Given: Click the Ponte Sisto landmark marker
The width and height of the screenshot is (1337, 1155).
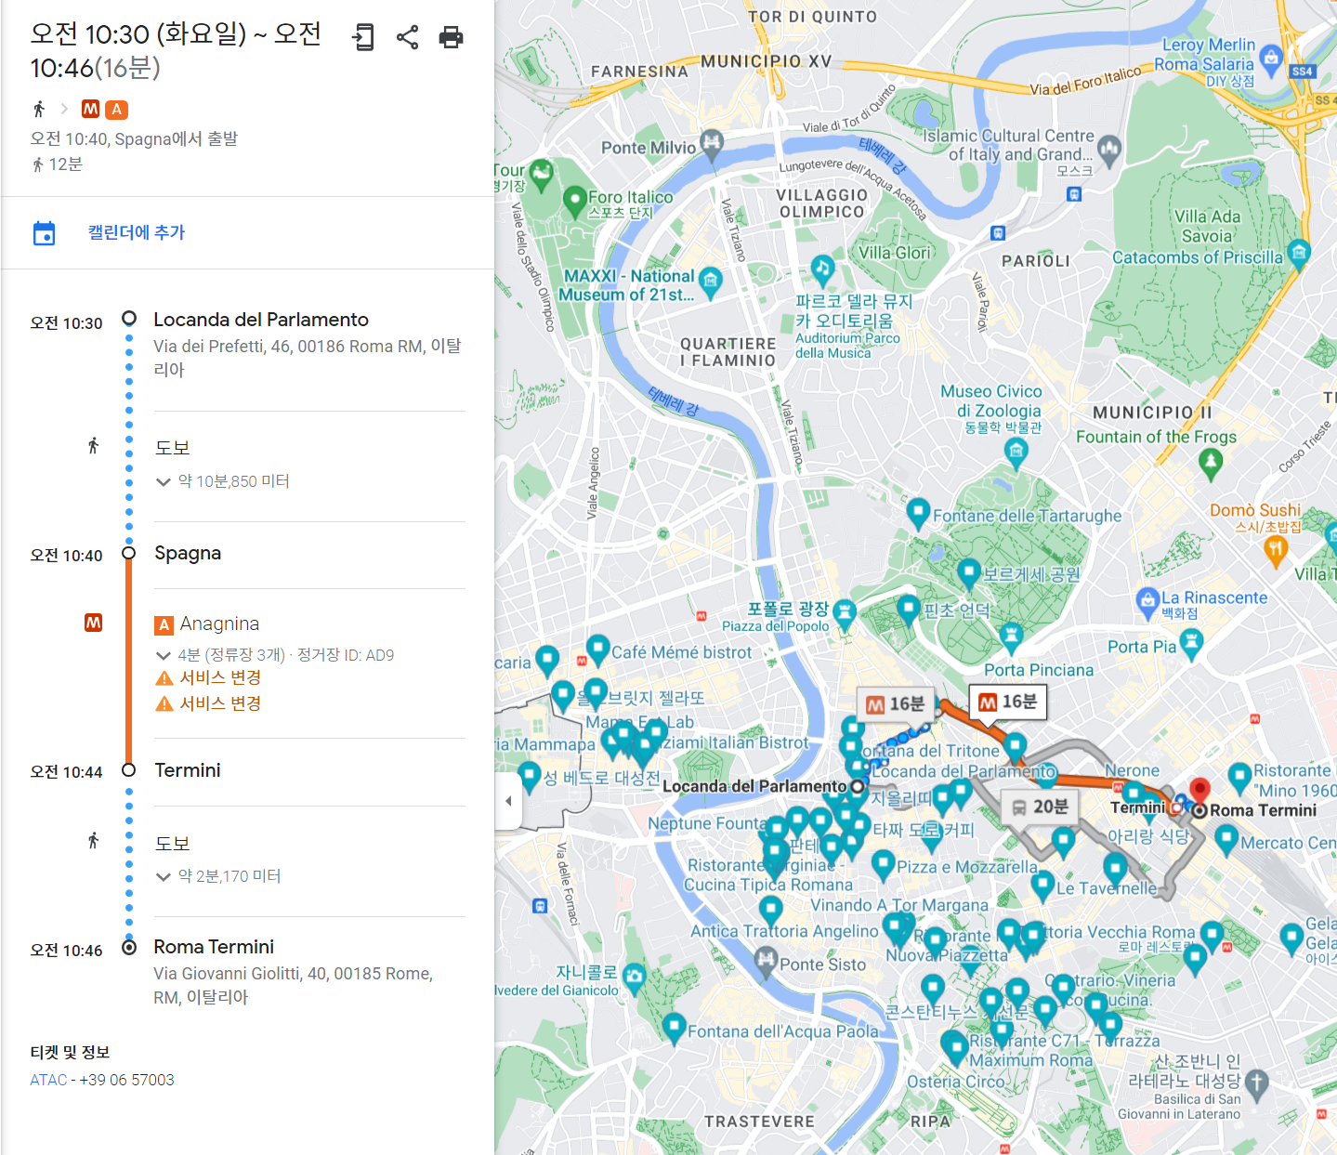Looking at the screenshot, I should coord(765,960).
